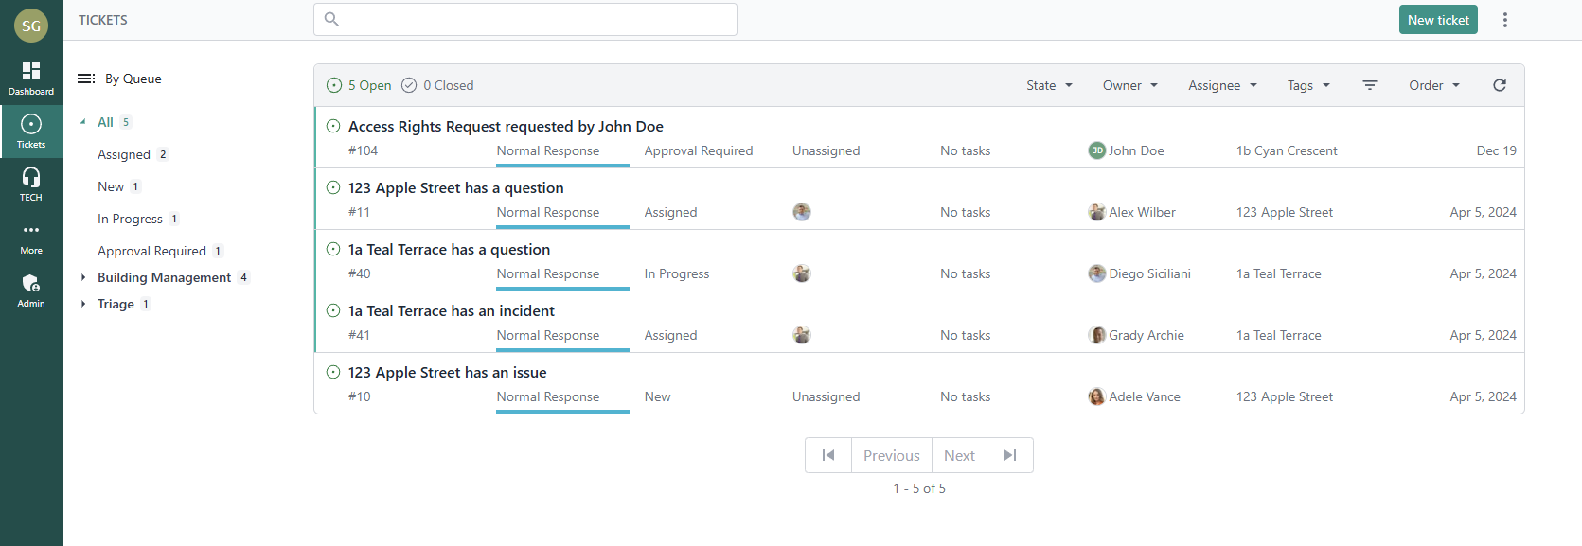Go to the first page of tickets
The width and height of the screenshot is (1582, 546).
pos(828,455)
